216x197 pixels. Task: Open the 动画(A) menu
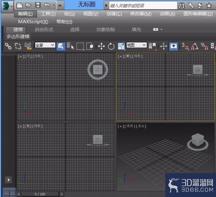point(168,14)
